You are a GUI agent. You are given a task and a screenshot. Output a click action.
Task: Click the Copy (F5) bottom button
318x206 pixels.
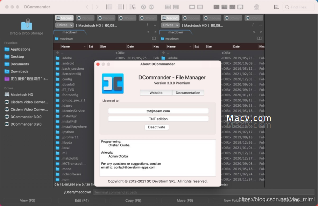133,200
